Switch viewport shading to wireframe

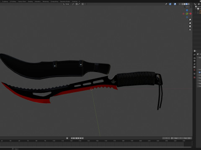(x=183, y=4)
